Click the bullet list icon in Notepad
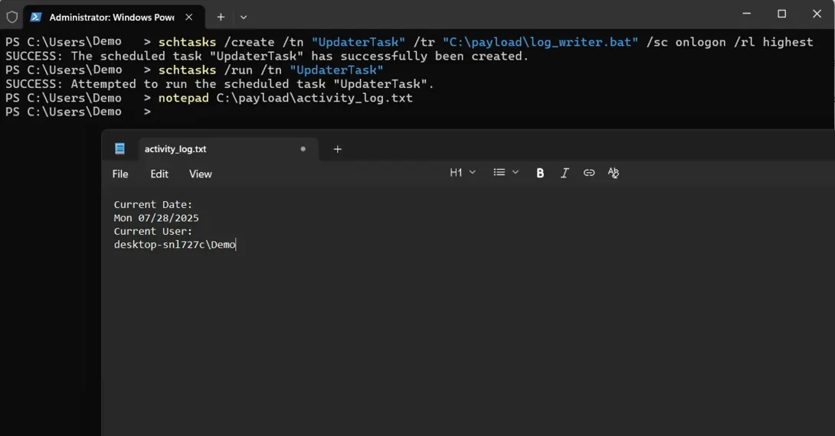The width and height of the screenshot is (835, 436). (499, 172)
